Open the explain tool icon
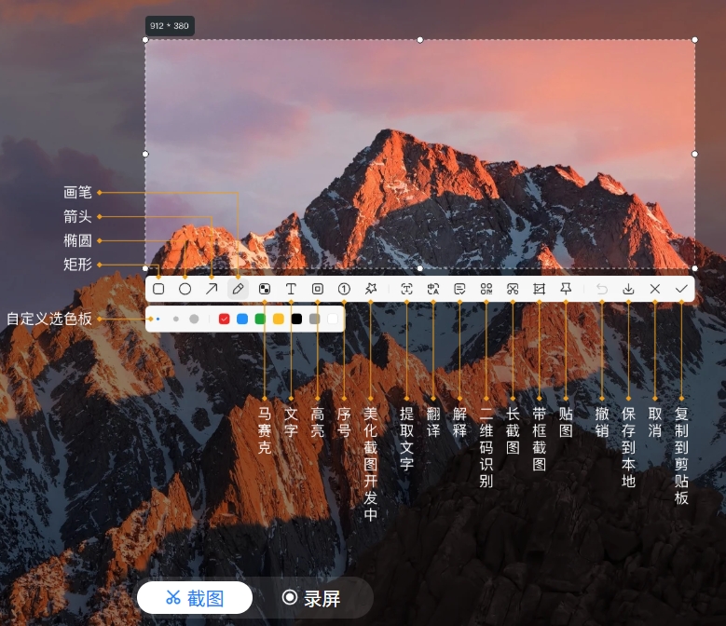Viewport: 726px width, 626px height. tap(459, 289)
